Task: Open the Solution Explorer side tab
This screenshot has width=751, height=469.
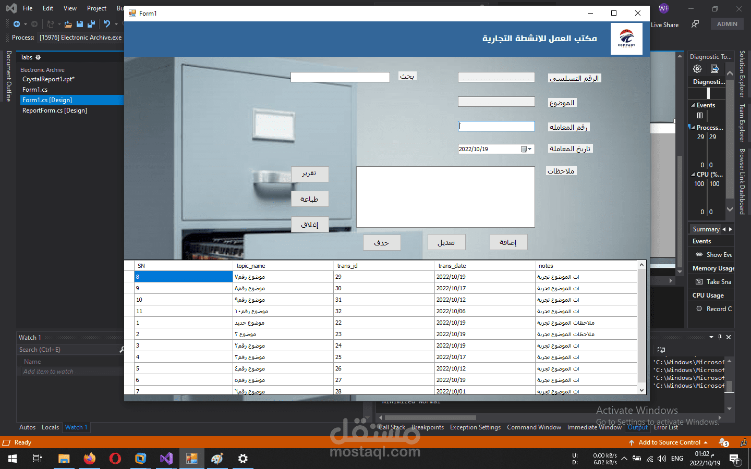Action: pos(742,74)
